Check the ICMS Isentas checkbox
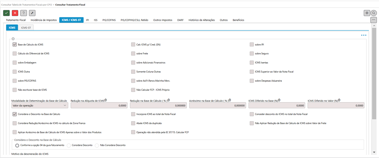The image size is (379, 158). [252, 63]
